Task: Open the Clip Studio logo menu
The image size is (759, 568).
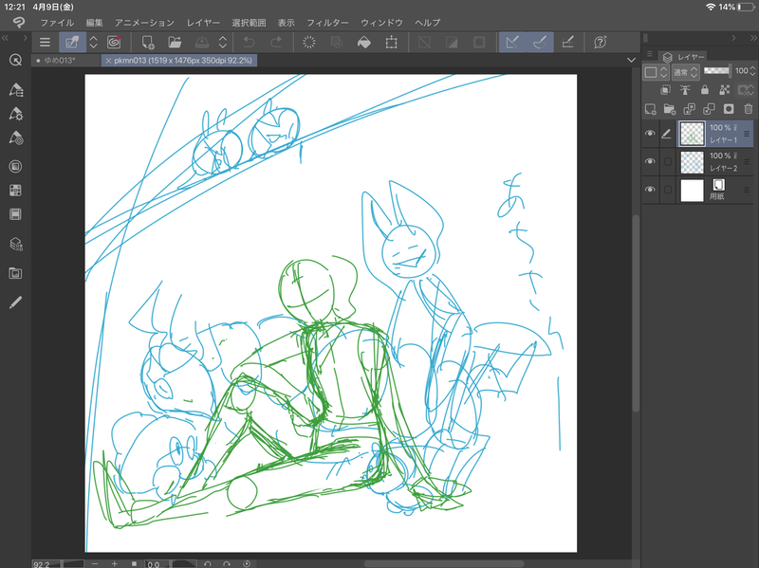Action: point(18,22)
